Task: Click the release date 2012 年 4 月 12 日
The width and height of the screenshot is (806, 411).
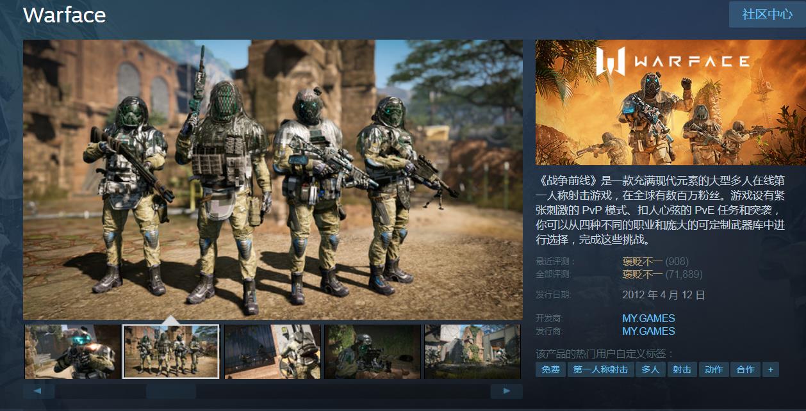Action: [664, 295]
